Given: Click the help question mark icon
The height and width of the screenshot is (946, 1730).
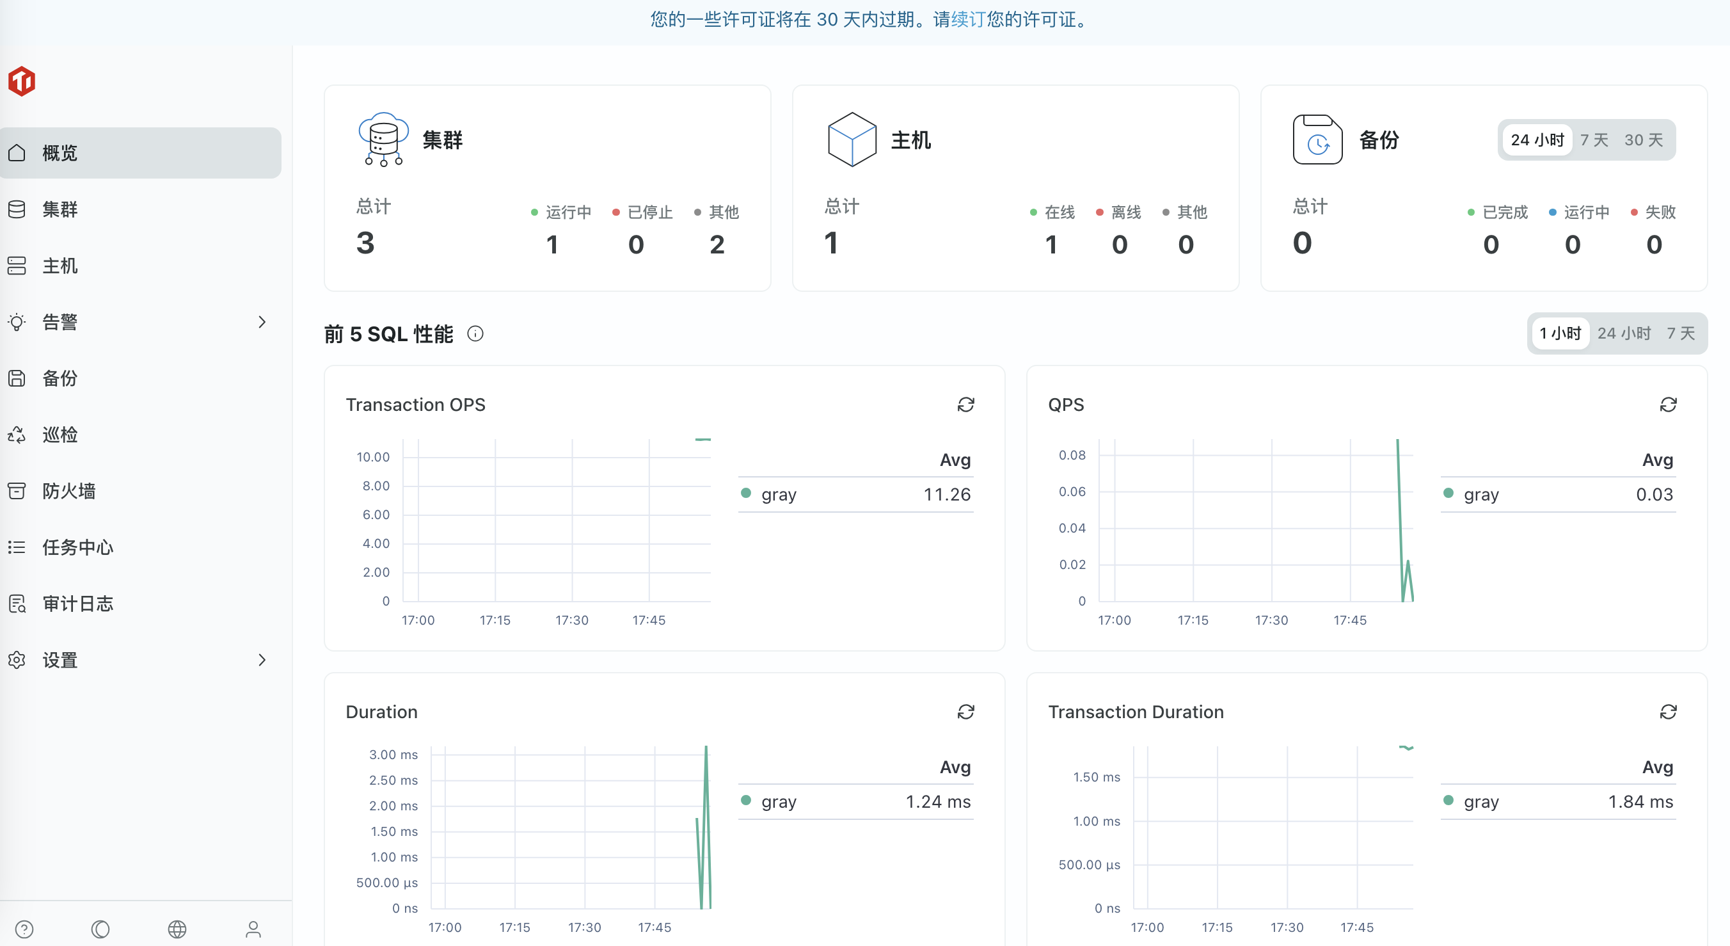Looking at the screenshot, I should click(x=24, y=929).
